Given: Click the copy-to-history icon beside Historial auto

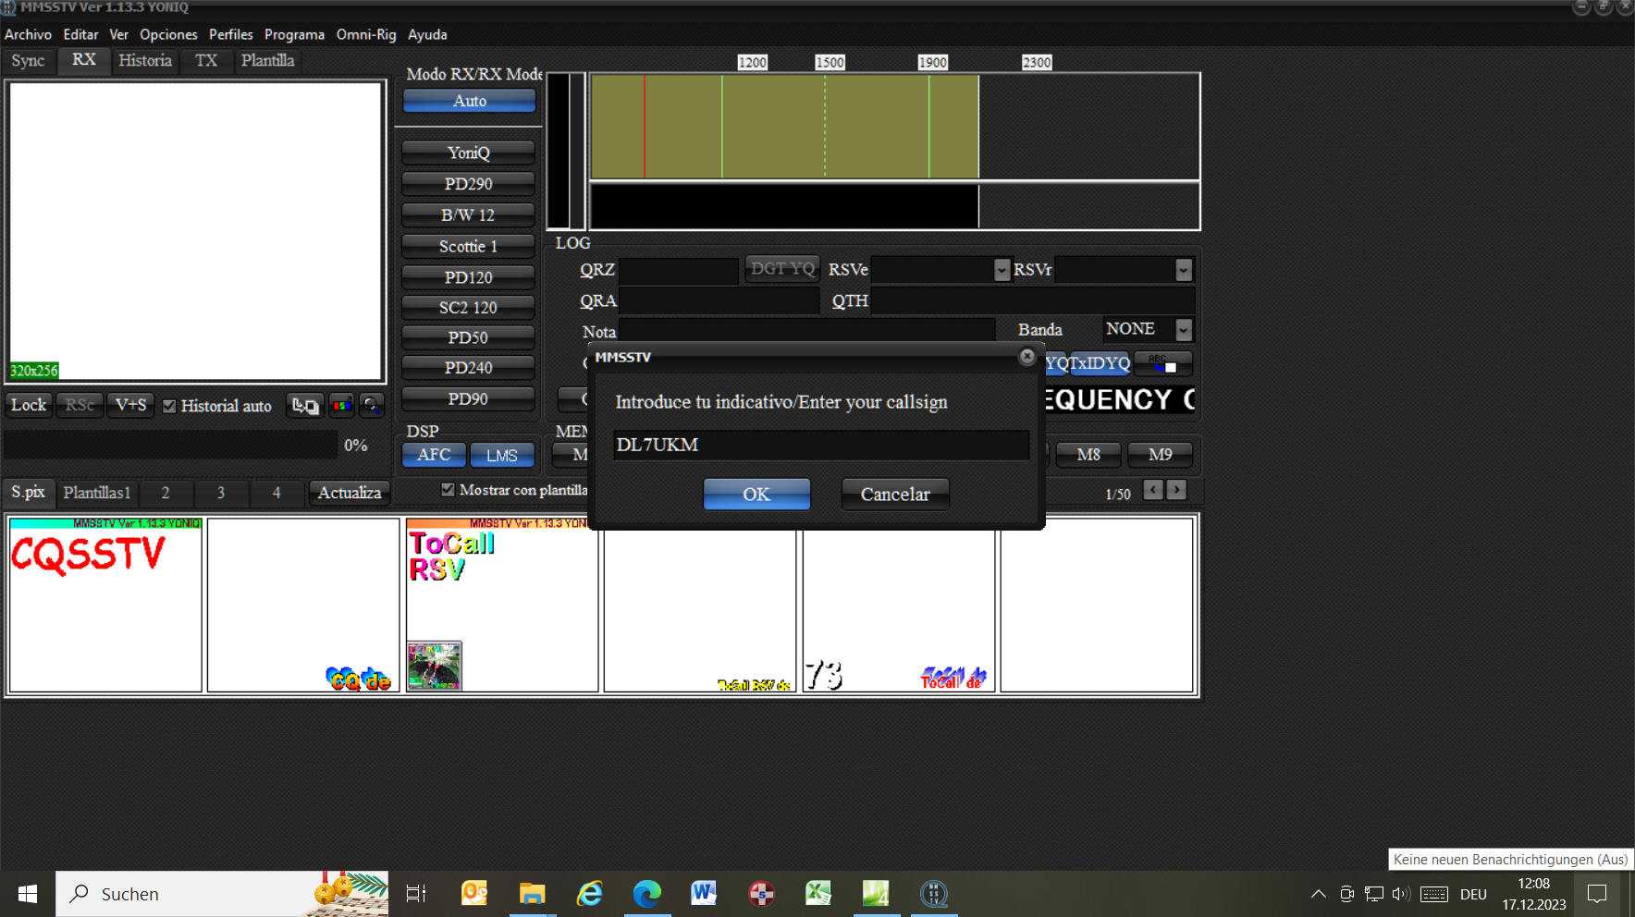Looking at the screenshot, I should pyautogui.click(x=305, y=406).
